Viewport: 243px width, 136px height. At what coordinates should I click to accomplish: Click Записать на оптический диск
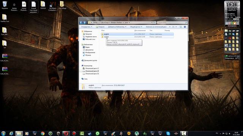(x=156, y=27)
